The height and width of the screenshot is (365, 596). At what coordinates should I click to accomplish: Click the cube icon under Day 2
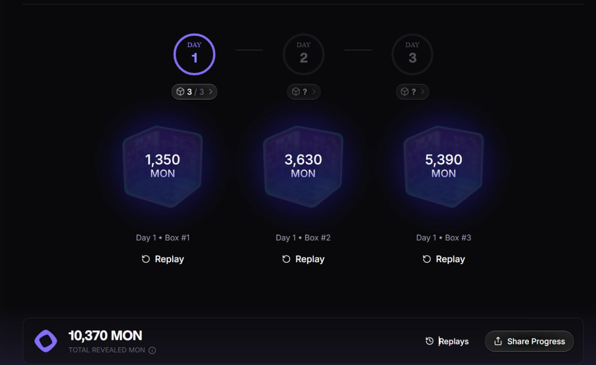click(x=296, y=92)
